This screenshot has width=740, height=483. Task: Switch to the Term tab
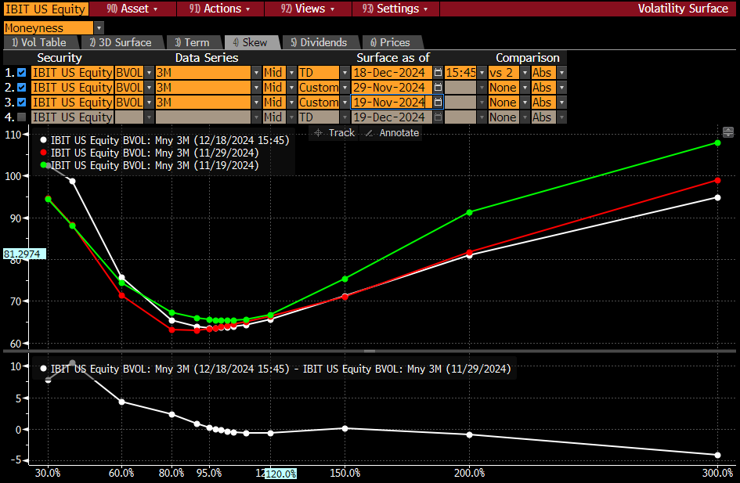[192, 42]
